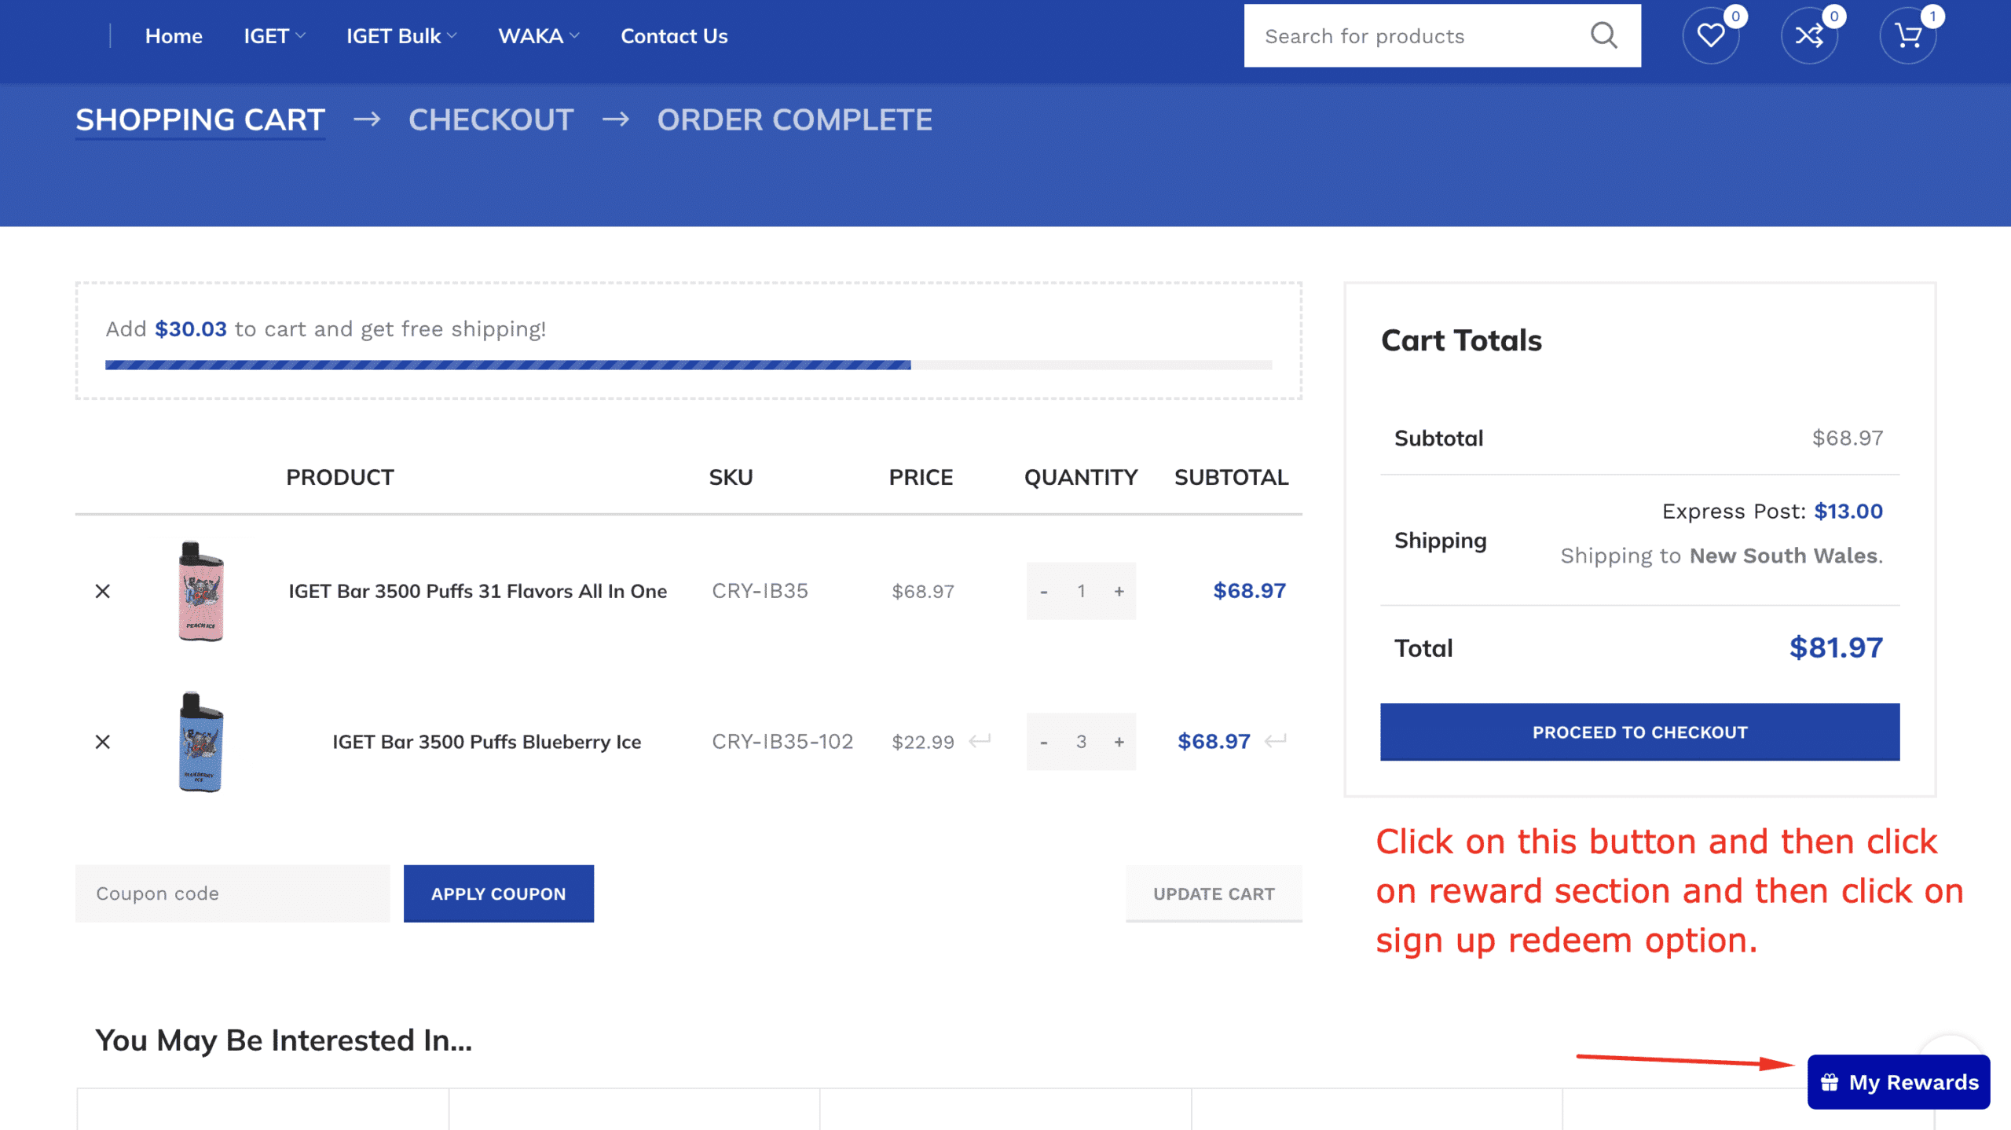This screenshot has height=1130, width=2011.
Task: Click the SHOPPING CART tab step
Action: [200, 119]
